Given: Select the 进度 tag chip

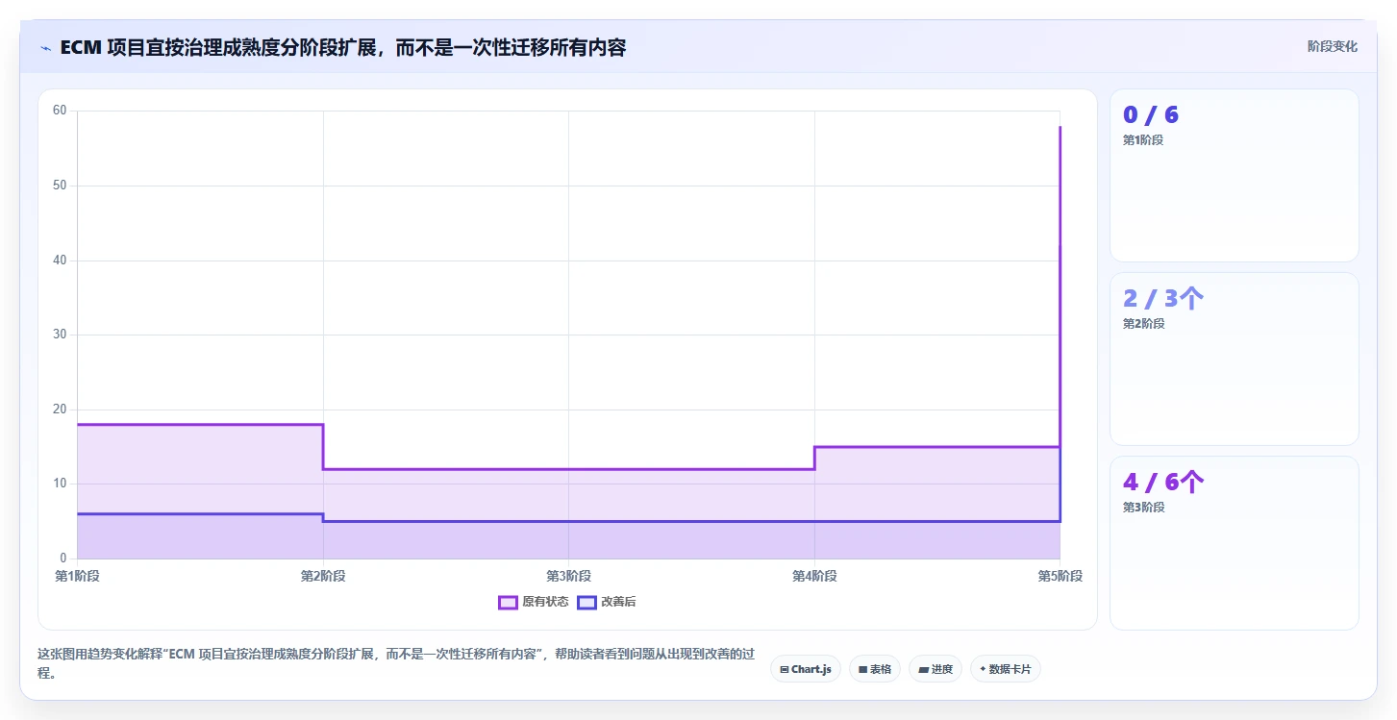Looking at the screenshot, I should tap(935, 669).
